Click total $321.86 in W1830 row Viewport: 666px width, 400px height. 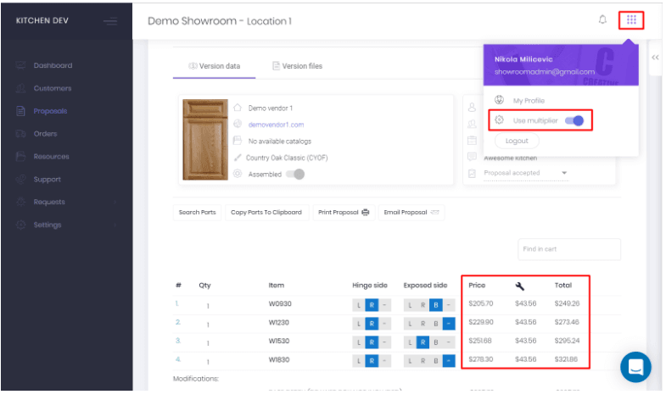coord(566,359)
